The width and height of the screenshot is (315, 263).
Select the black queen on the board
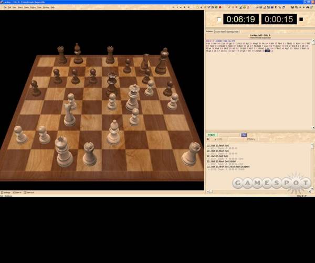click(x=112, y=84)
